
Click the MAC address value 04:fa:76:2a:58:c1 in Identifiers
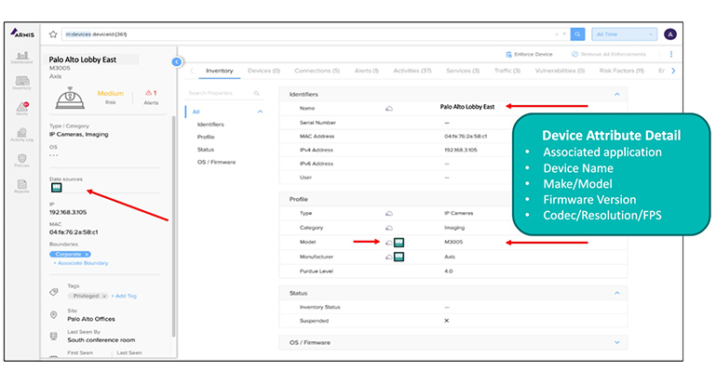466,137
